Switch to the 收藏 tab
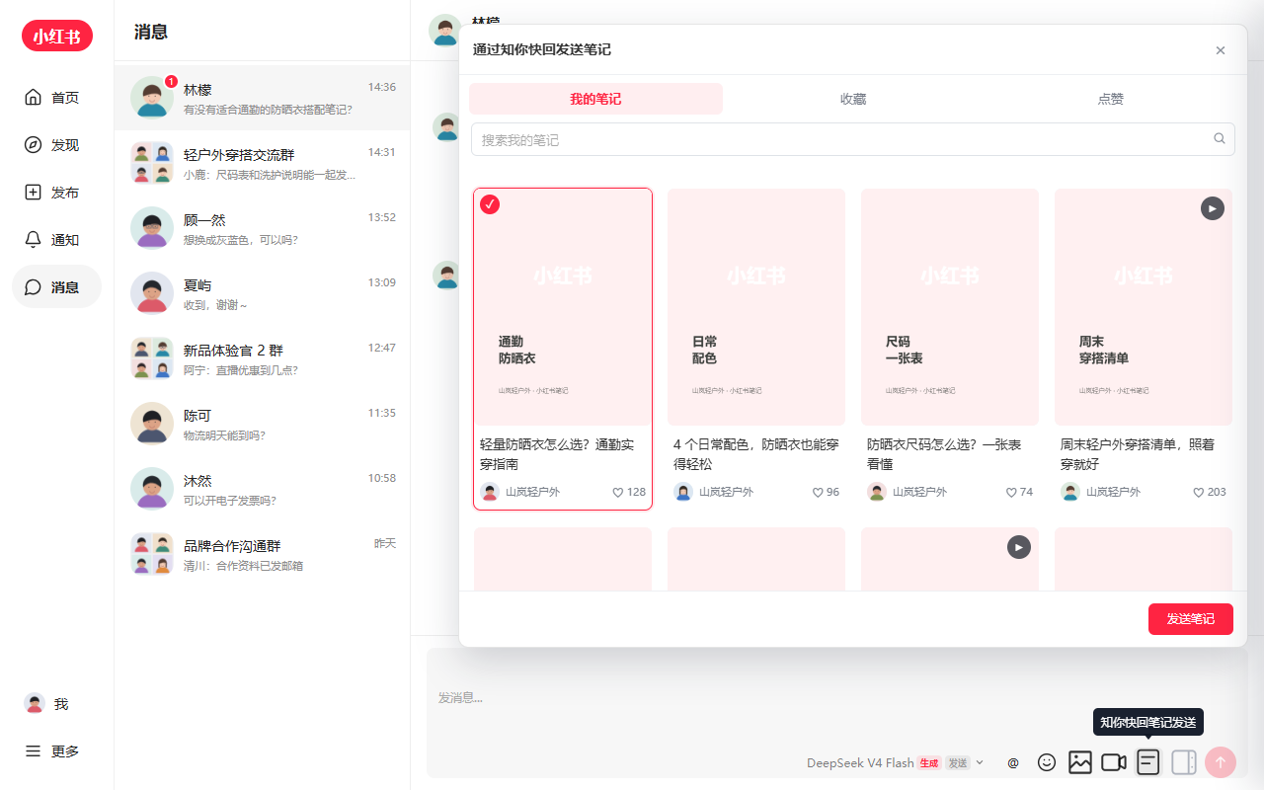1264x790 pixels. [853, 99]
